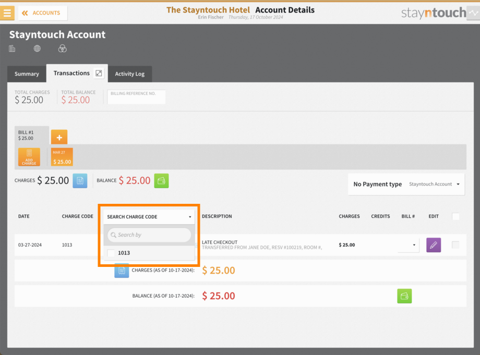
Task: Click the LATE CHECKOUT description text
Action: [220, 242]
